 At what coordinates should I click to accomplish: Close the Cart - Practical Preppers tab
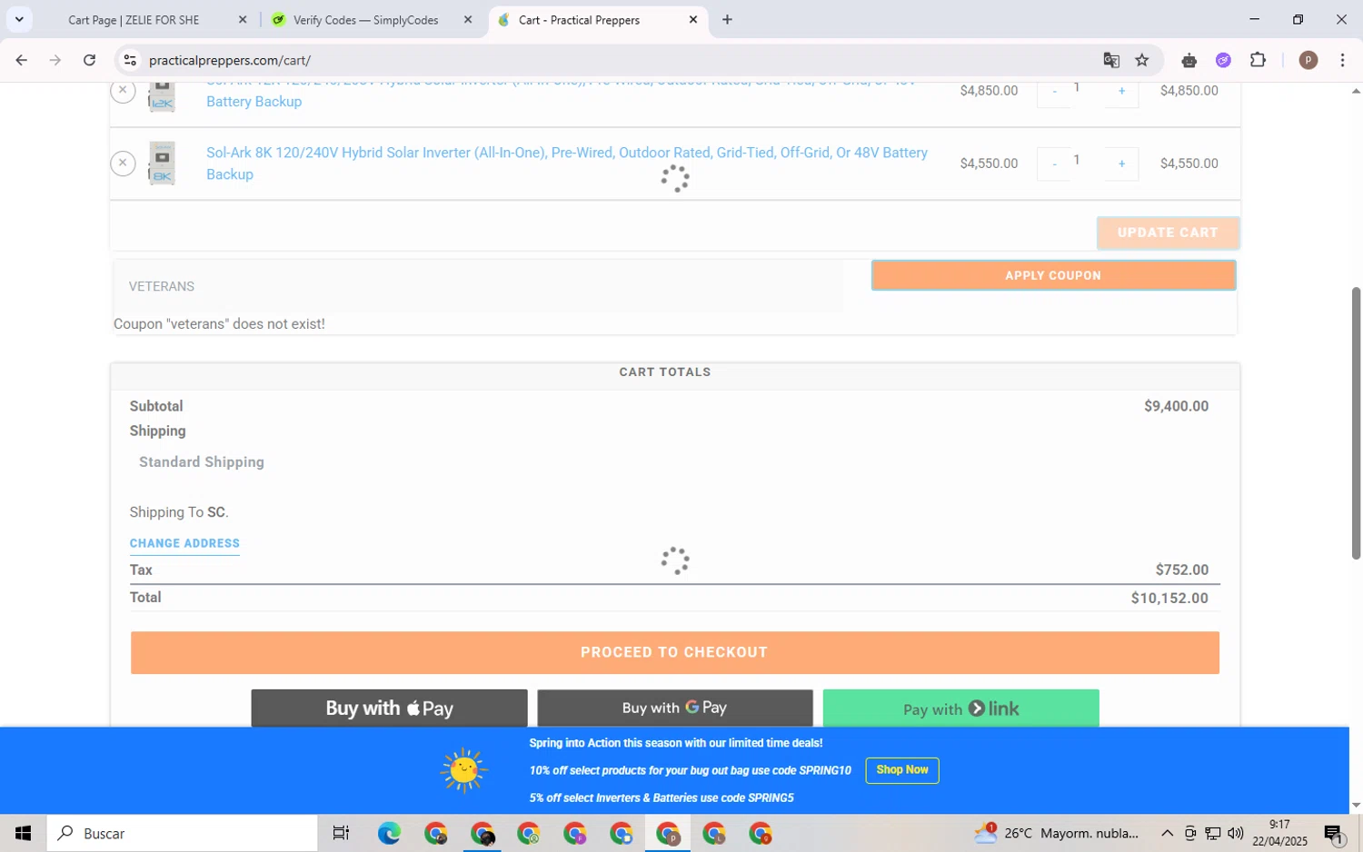pos(693,20)
